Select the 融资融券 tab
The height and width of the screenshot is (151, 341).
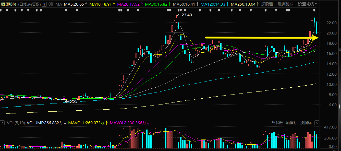coord(285,4)
